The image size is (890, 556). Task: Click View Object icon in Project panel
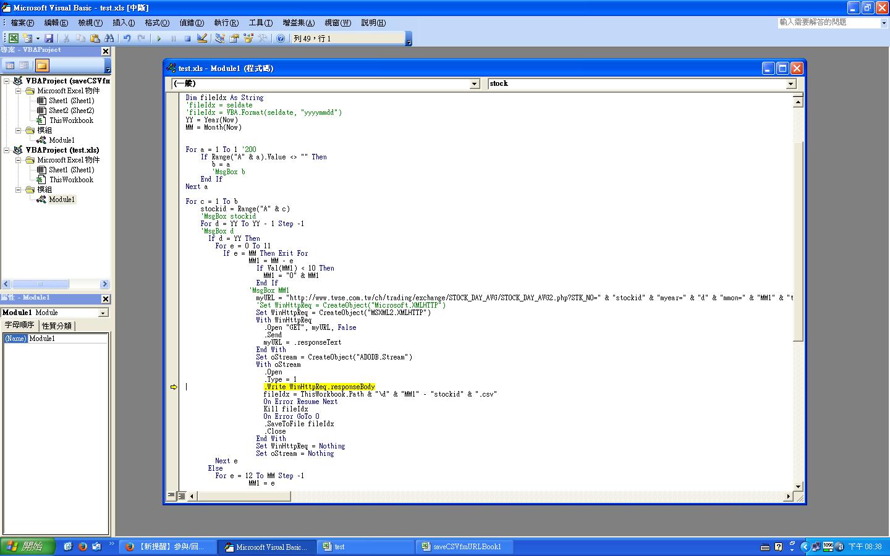click(x=23, y=65)
